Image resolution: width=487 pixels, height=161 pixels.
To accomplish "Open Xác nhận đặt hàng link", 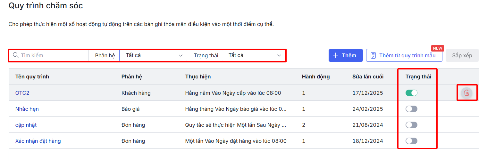I will pos(38,141).
